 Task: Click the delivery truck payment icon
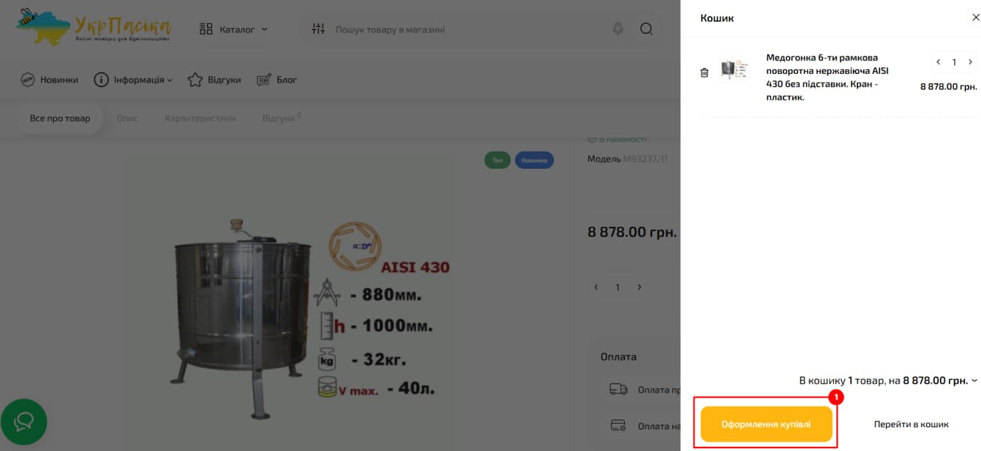(618, 389)
